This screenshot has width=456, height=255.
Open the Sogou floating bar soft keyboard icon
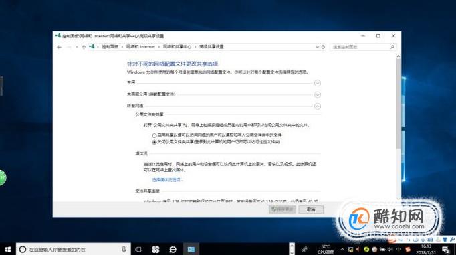point(431,240)
